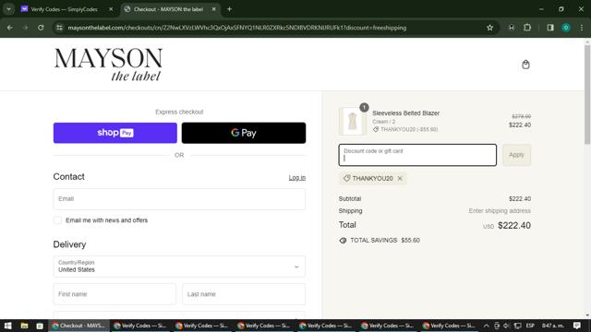Focus the Email input field
The height and width of the screenshot is (332, 591).
[x=179, y=199]
